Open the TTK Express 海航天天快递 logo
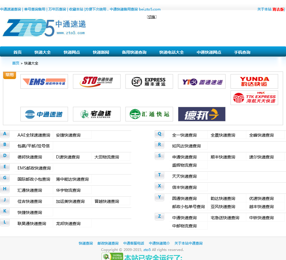 coord(254,98)
